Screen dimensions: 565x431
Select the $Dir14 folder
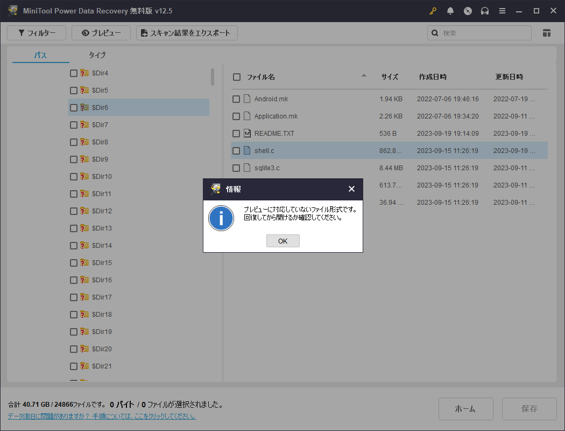click(102, 246)
